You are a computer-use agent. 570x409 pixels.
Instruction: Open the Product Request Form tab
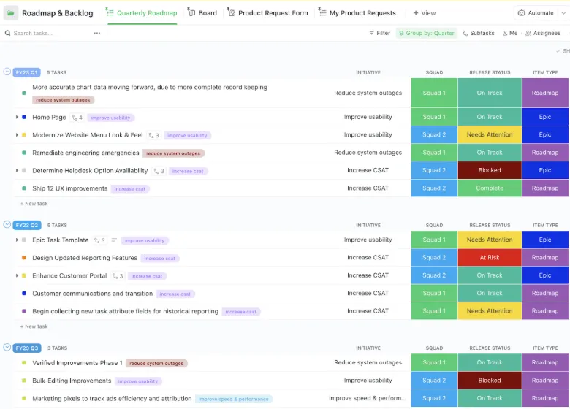tap(267, 13)
